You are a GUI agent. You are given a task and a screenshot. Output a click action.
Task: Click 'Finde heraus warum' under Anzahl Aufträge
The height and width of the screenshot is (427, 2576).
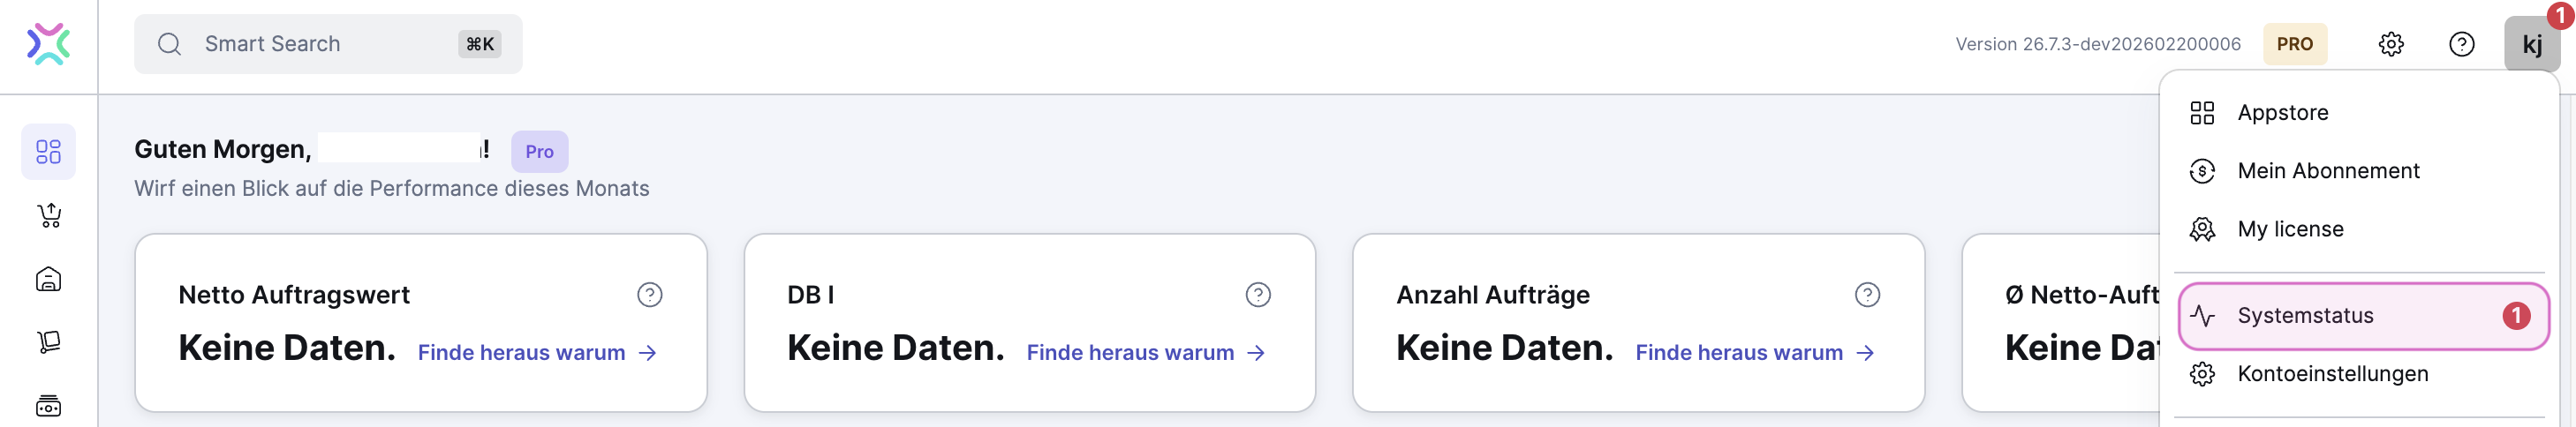click(1754, 353)
